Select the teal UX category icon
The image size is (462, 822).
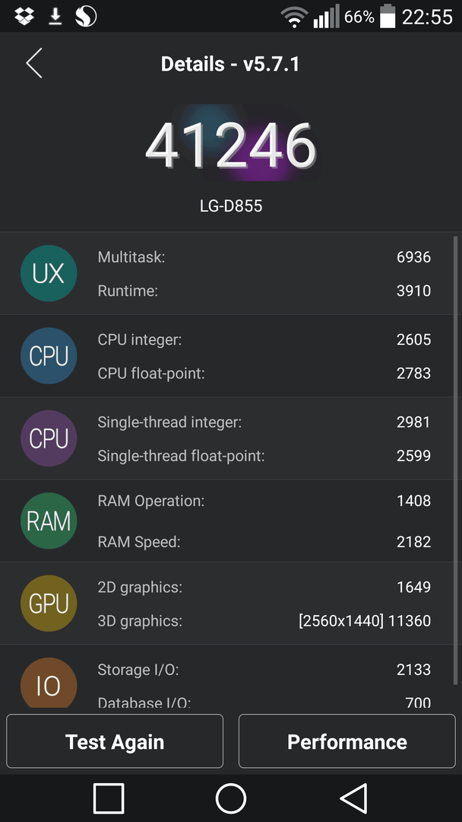(x=49, y=273)
